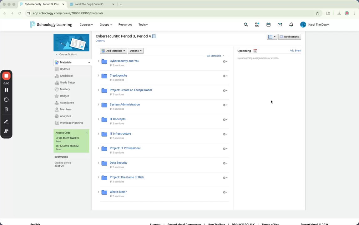Expand the Cybersecurity and You folder
The image size is (359, 225).
(98, 61)
